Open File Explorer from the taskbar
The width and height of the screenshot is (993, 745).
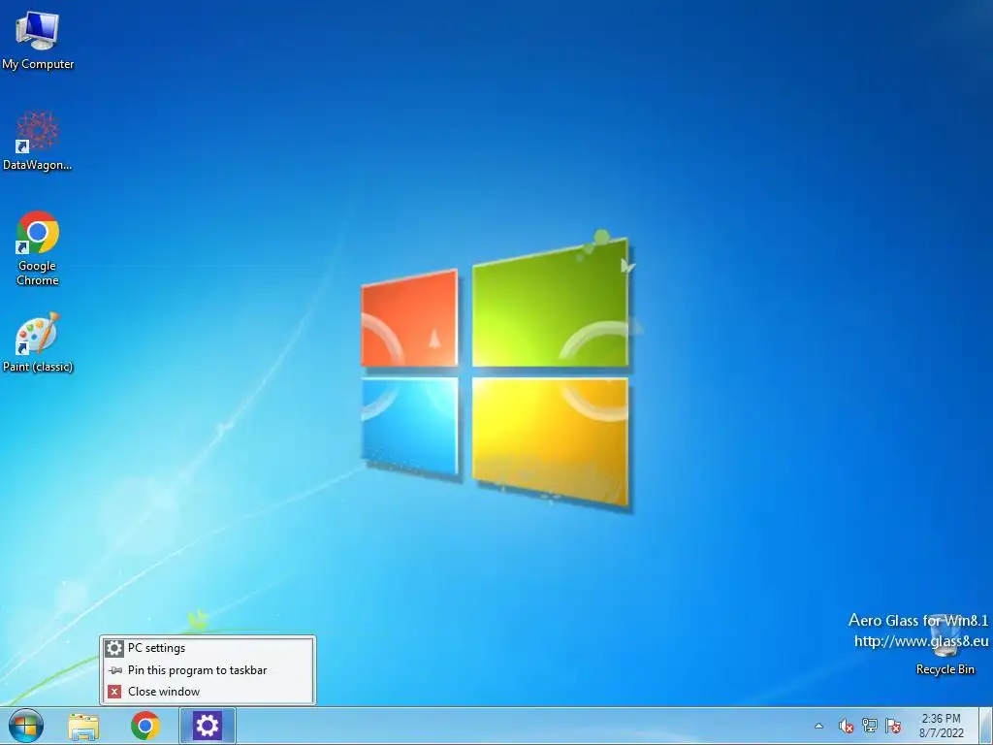click(83, 726)
